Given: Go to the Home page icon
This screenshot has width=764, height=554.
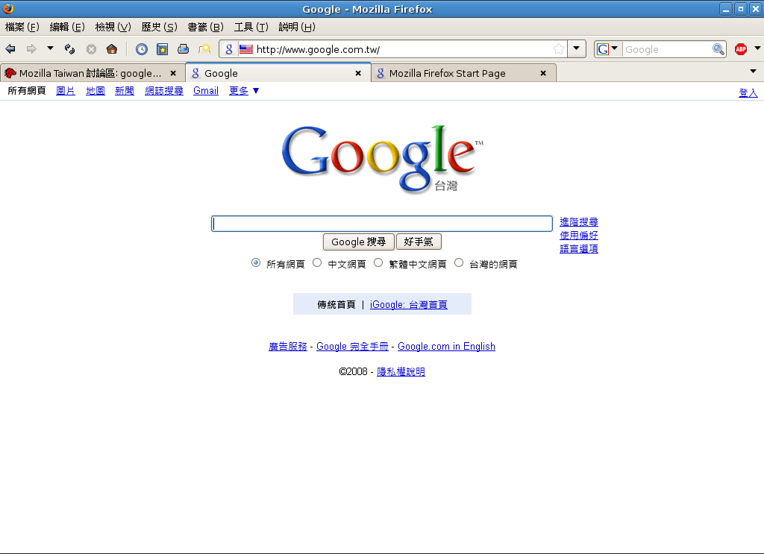Looking at the screenshot, I should [112, 49].
